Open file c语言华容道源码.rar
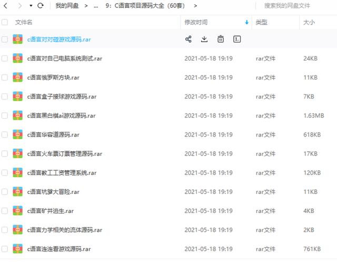This screenshot has width=337, height=262. (53, 134)
